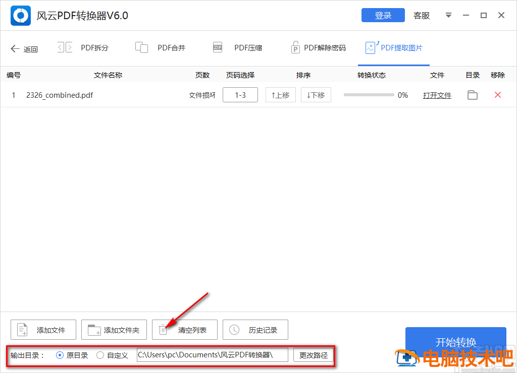Start conversion with 开始转换

456,342
